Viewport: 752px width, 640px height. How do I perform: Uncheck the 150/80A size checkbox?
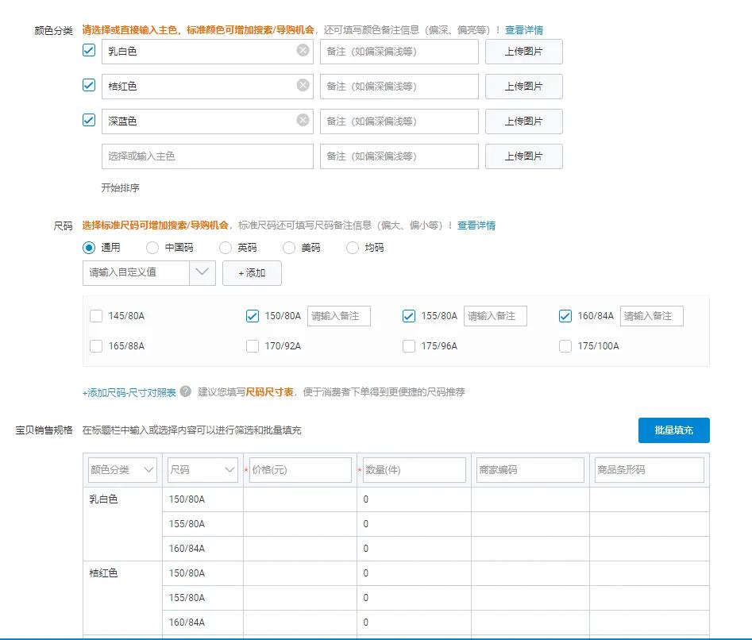(252, 315)
